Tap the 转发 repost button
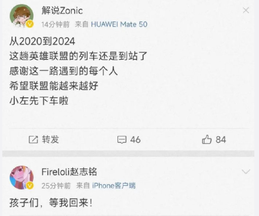The width and height of the screenshot is (259, 216). [50, 139]
